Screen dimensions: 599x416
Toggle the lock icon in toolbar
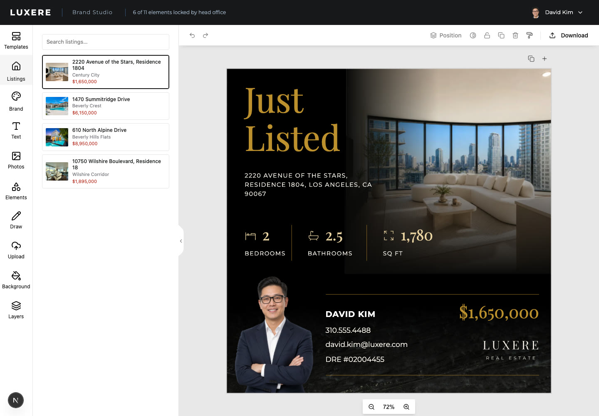[x=487, y=35]
